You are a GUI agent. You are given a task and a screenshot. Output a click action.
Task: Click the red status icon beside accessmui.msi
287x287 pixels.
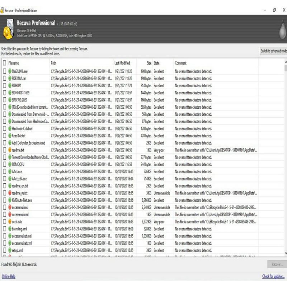pyautogui.click(x=10, y=207)
